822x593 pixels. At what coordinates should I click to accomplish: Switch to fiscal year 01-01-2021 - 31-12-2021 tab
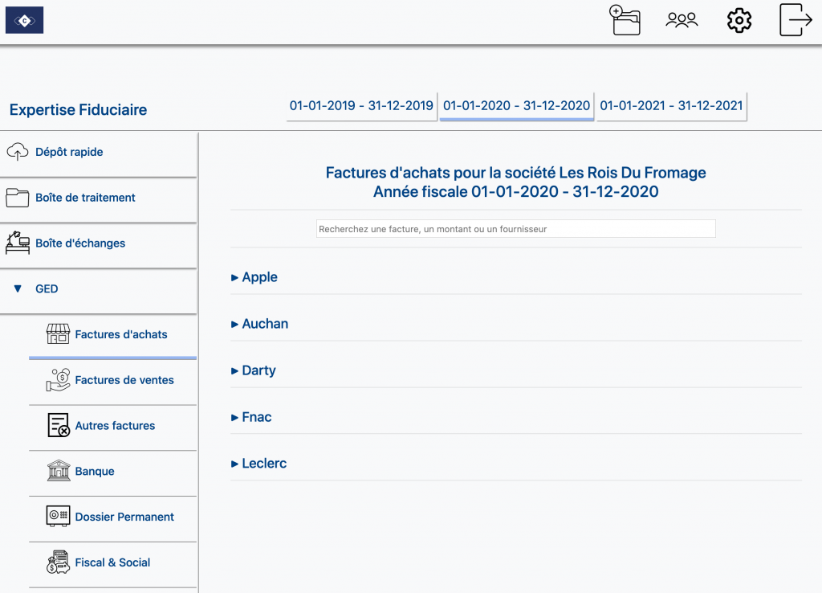click(x=672, y=106)
